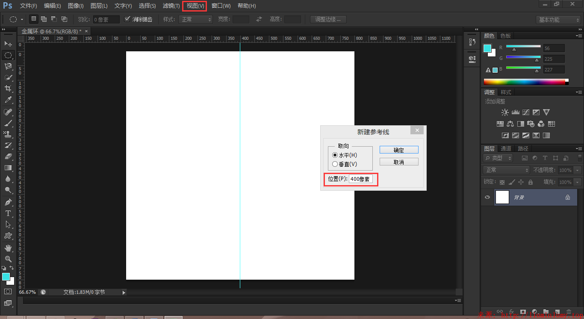
Task: Open the Color panel flyout menu
Action: point(578,35)
